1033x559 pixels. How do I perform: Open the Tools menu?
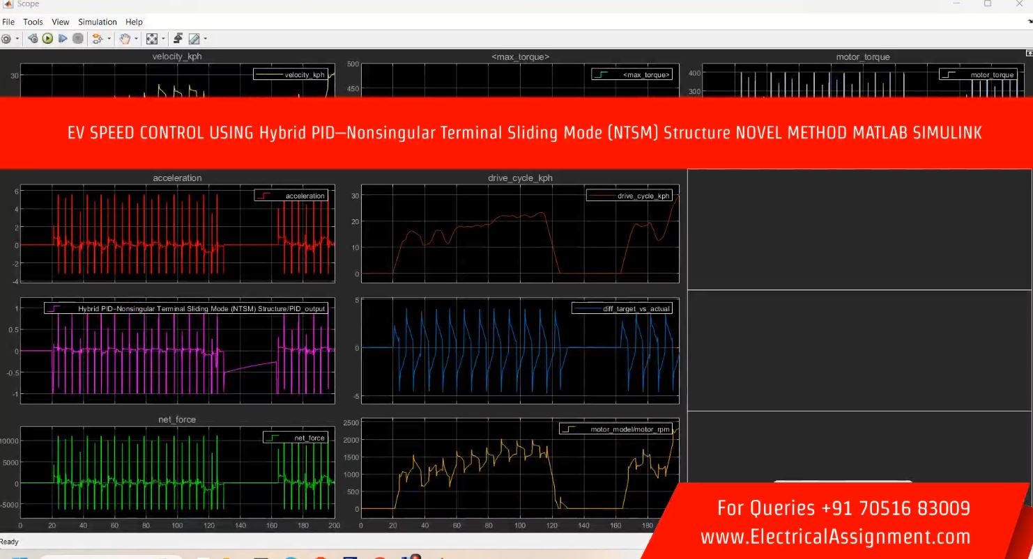point(33,22)
